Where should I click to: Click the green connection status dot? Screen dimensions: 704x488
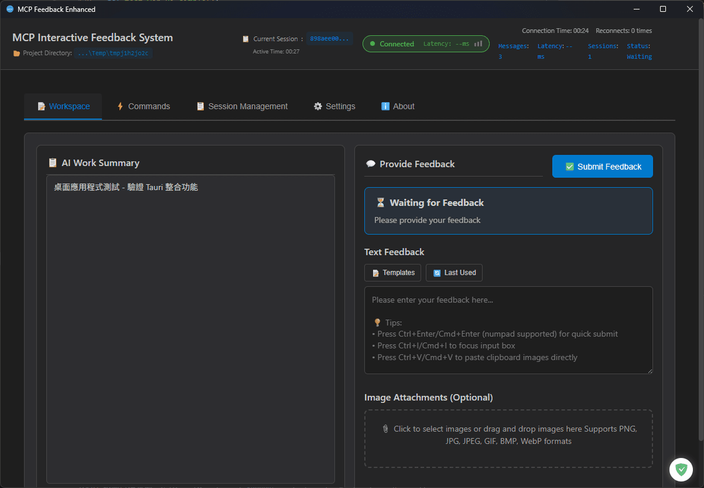pos(372,44)
